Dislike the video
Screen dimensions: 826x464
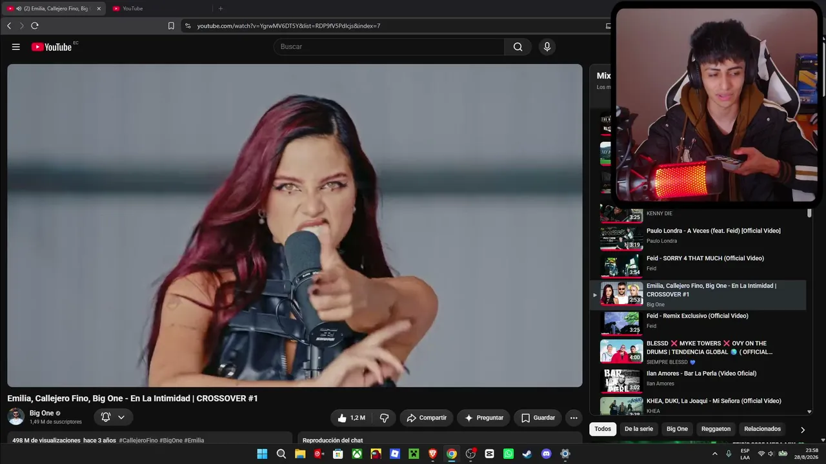coord(384,418)
